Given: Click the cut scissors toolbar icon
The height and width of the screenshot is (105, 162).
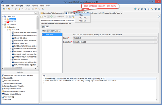Looking at the screenshot, I should tap(26, 9).
